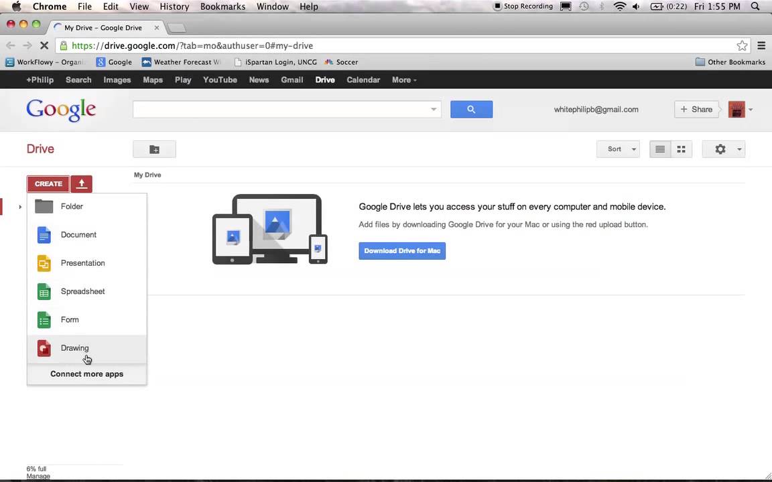Viewport: 772px width, 482px height.
Task: Open the profile picture account menu
Action: pos(736,109)
